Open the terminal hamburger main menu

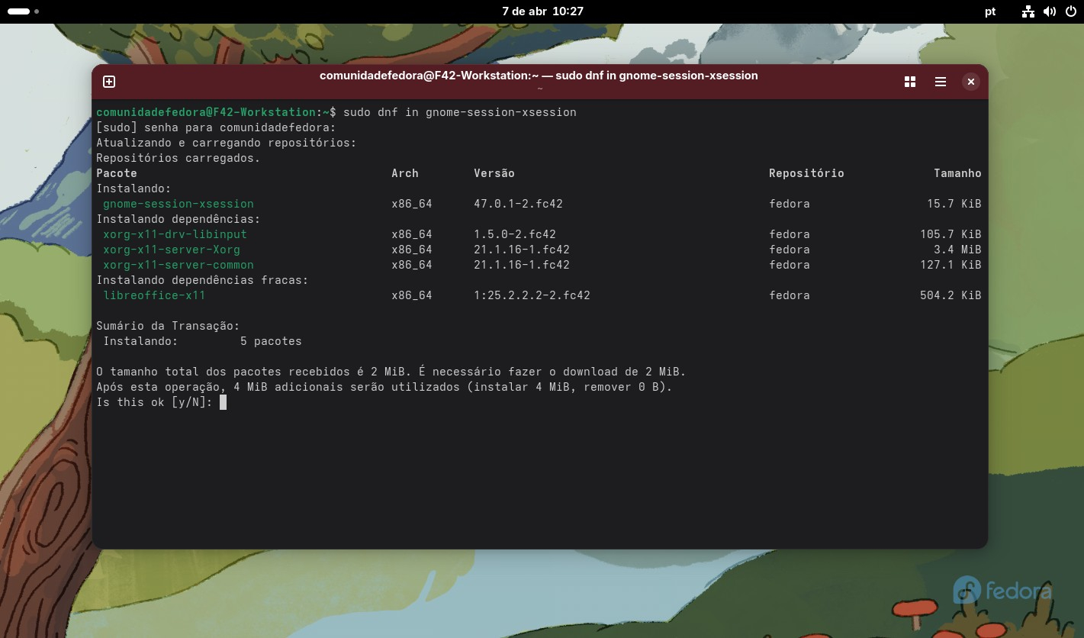(x=940, y=82)
